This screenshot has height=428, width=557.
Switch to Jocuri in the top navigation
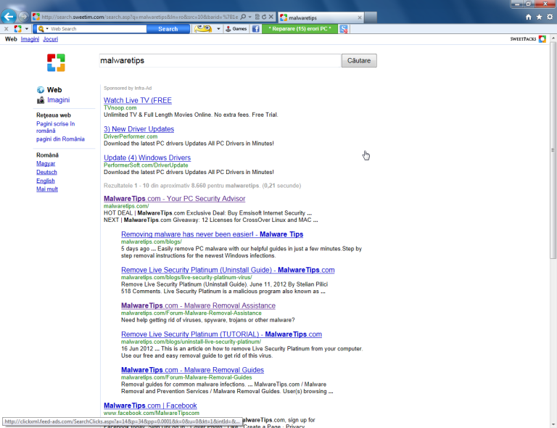51,39
